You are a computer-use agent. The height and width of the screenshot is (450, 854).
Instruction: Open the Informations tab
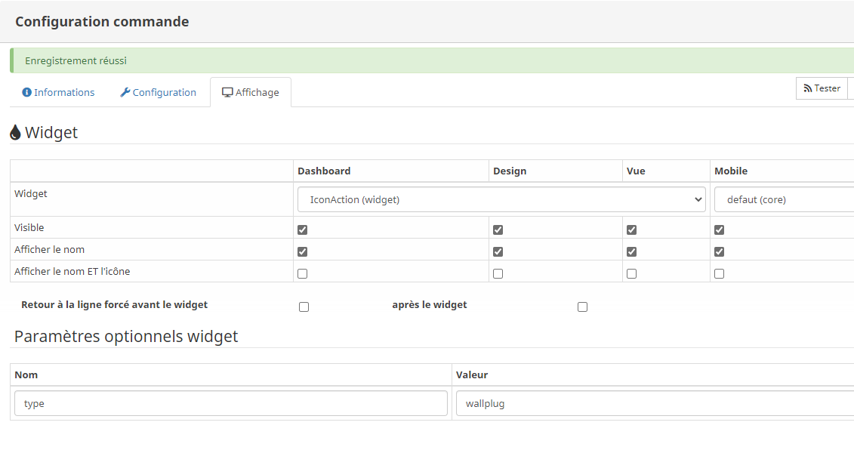click(64, 93)
